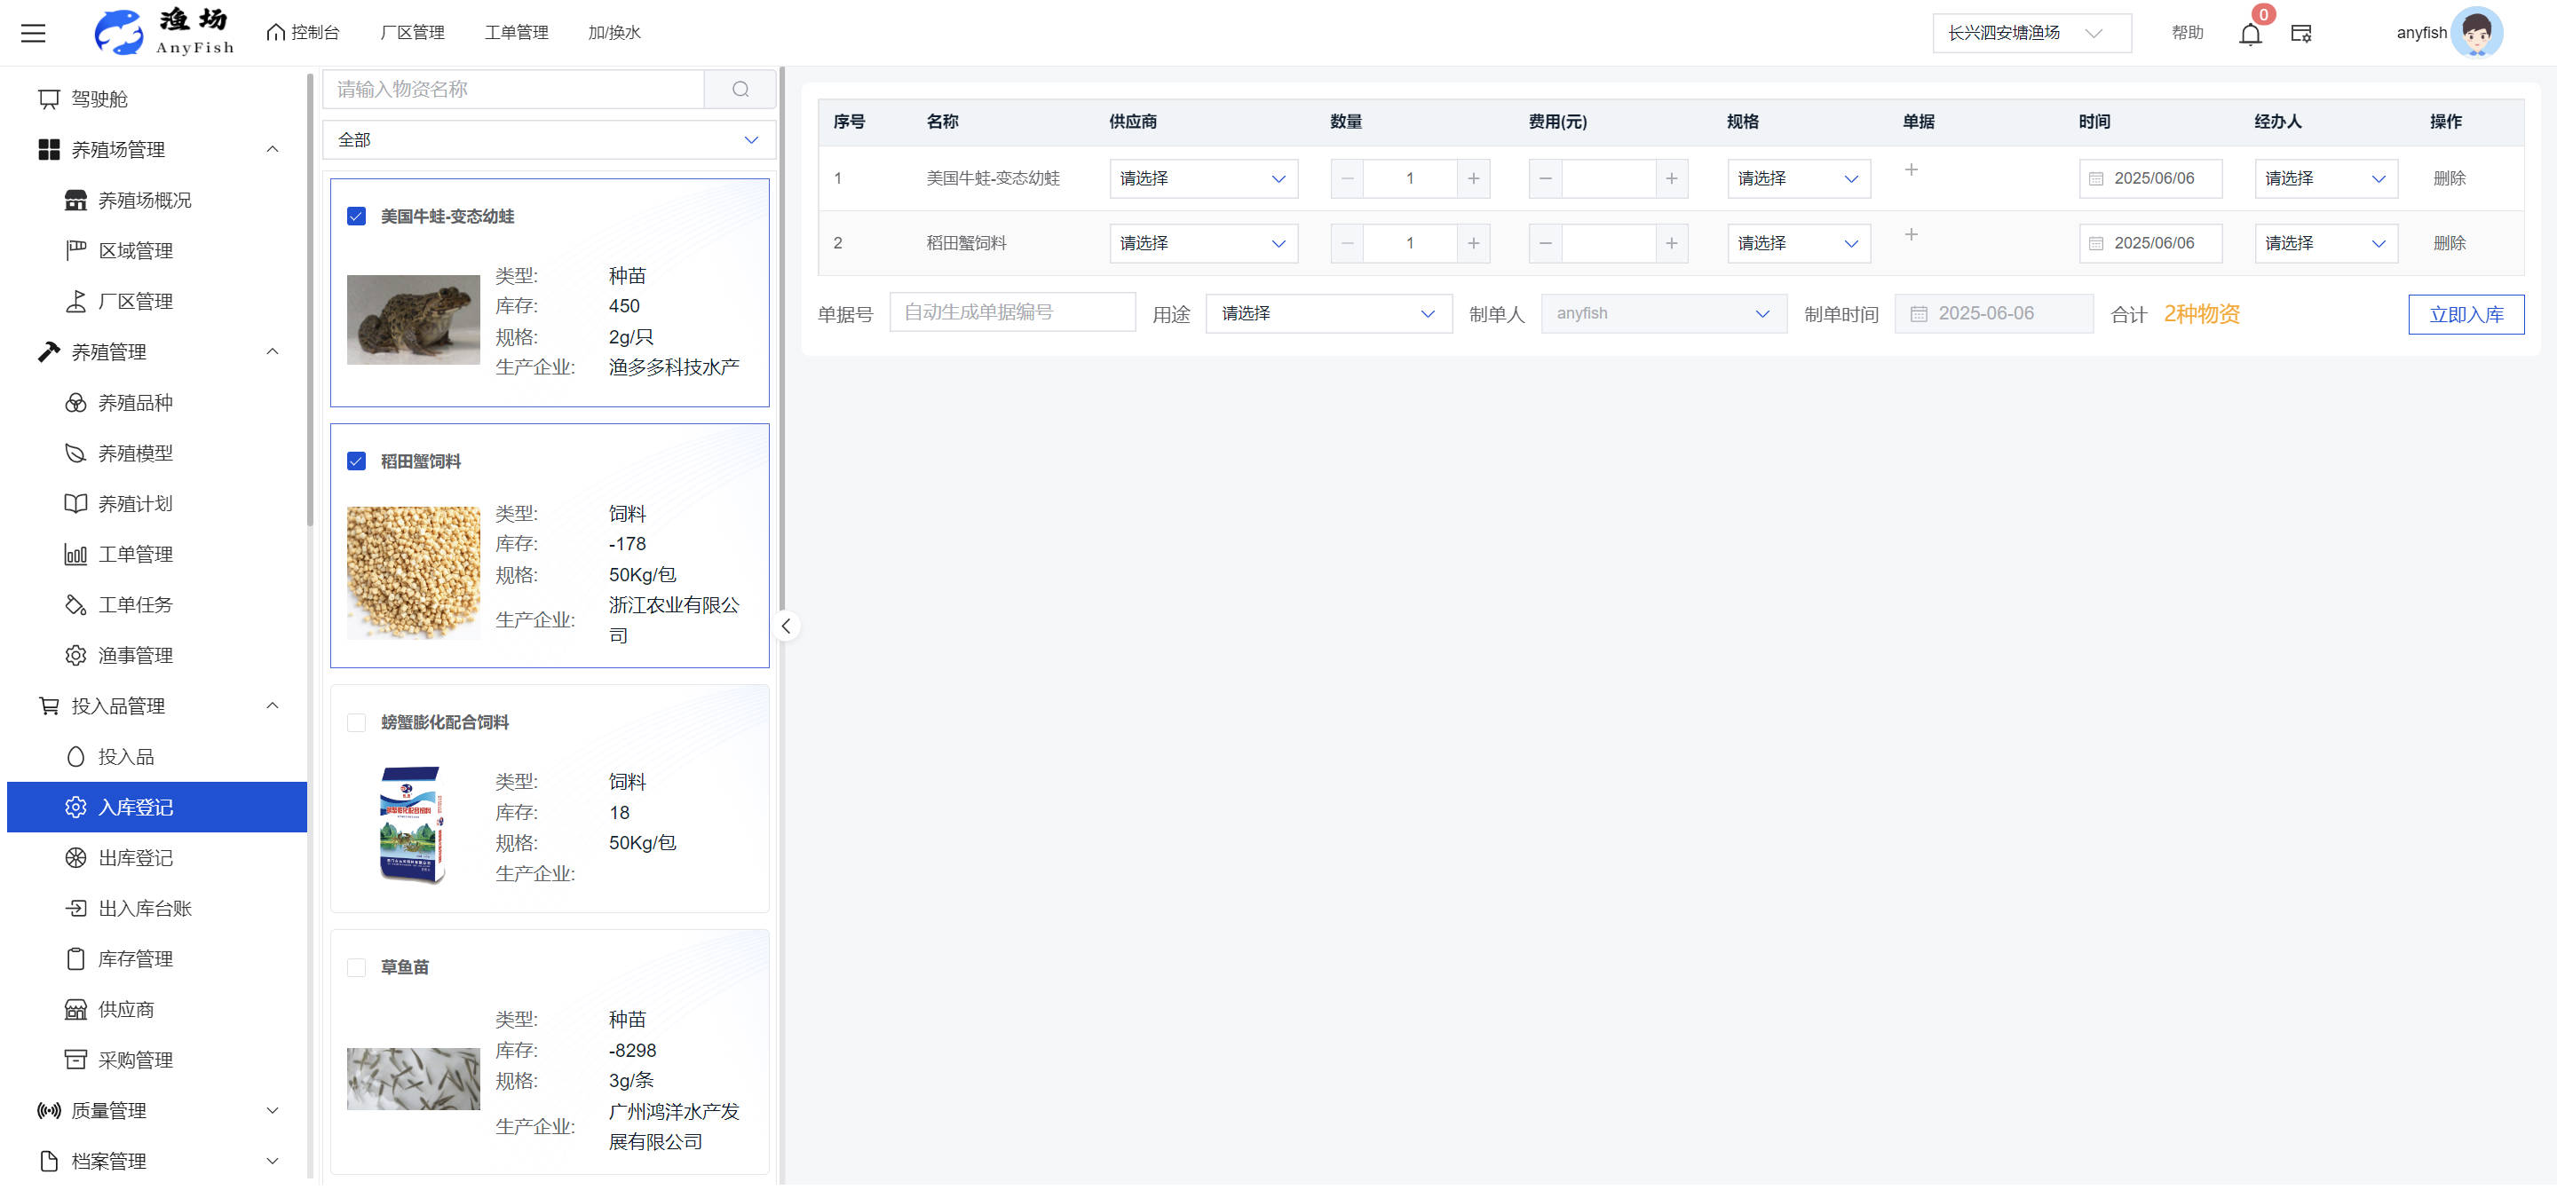Open 用途 请选择 dropdown
The height and width of the screenshot is (1198, 2557).
click(x=1327, y=313)
